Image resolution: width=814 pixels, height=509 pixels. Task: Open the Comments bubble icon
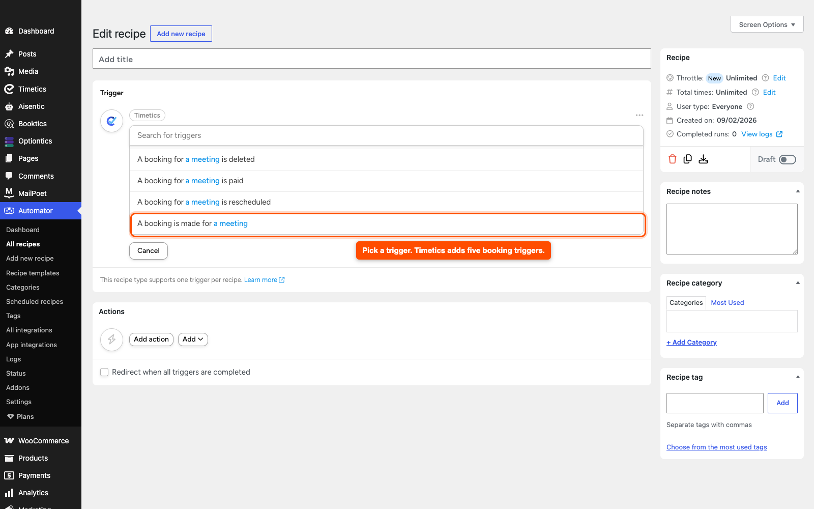coord(9,176)
